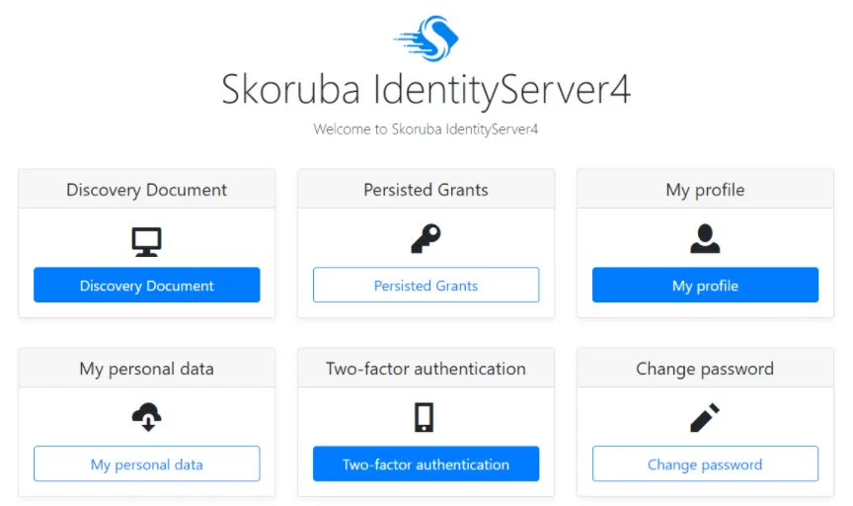
Task: Open the outlined Persisted Grants button
Action: [426, 285]
